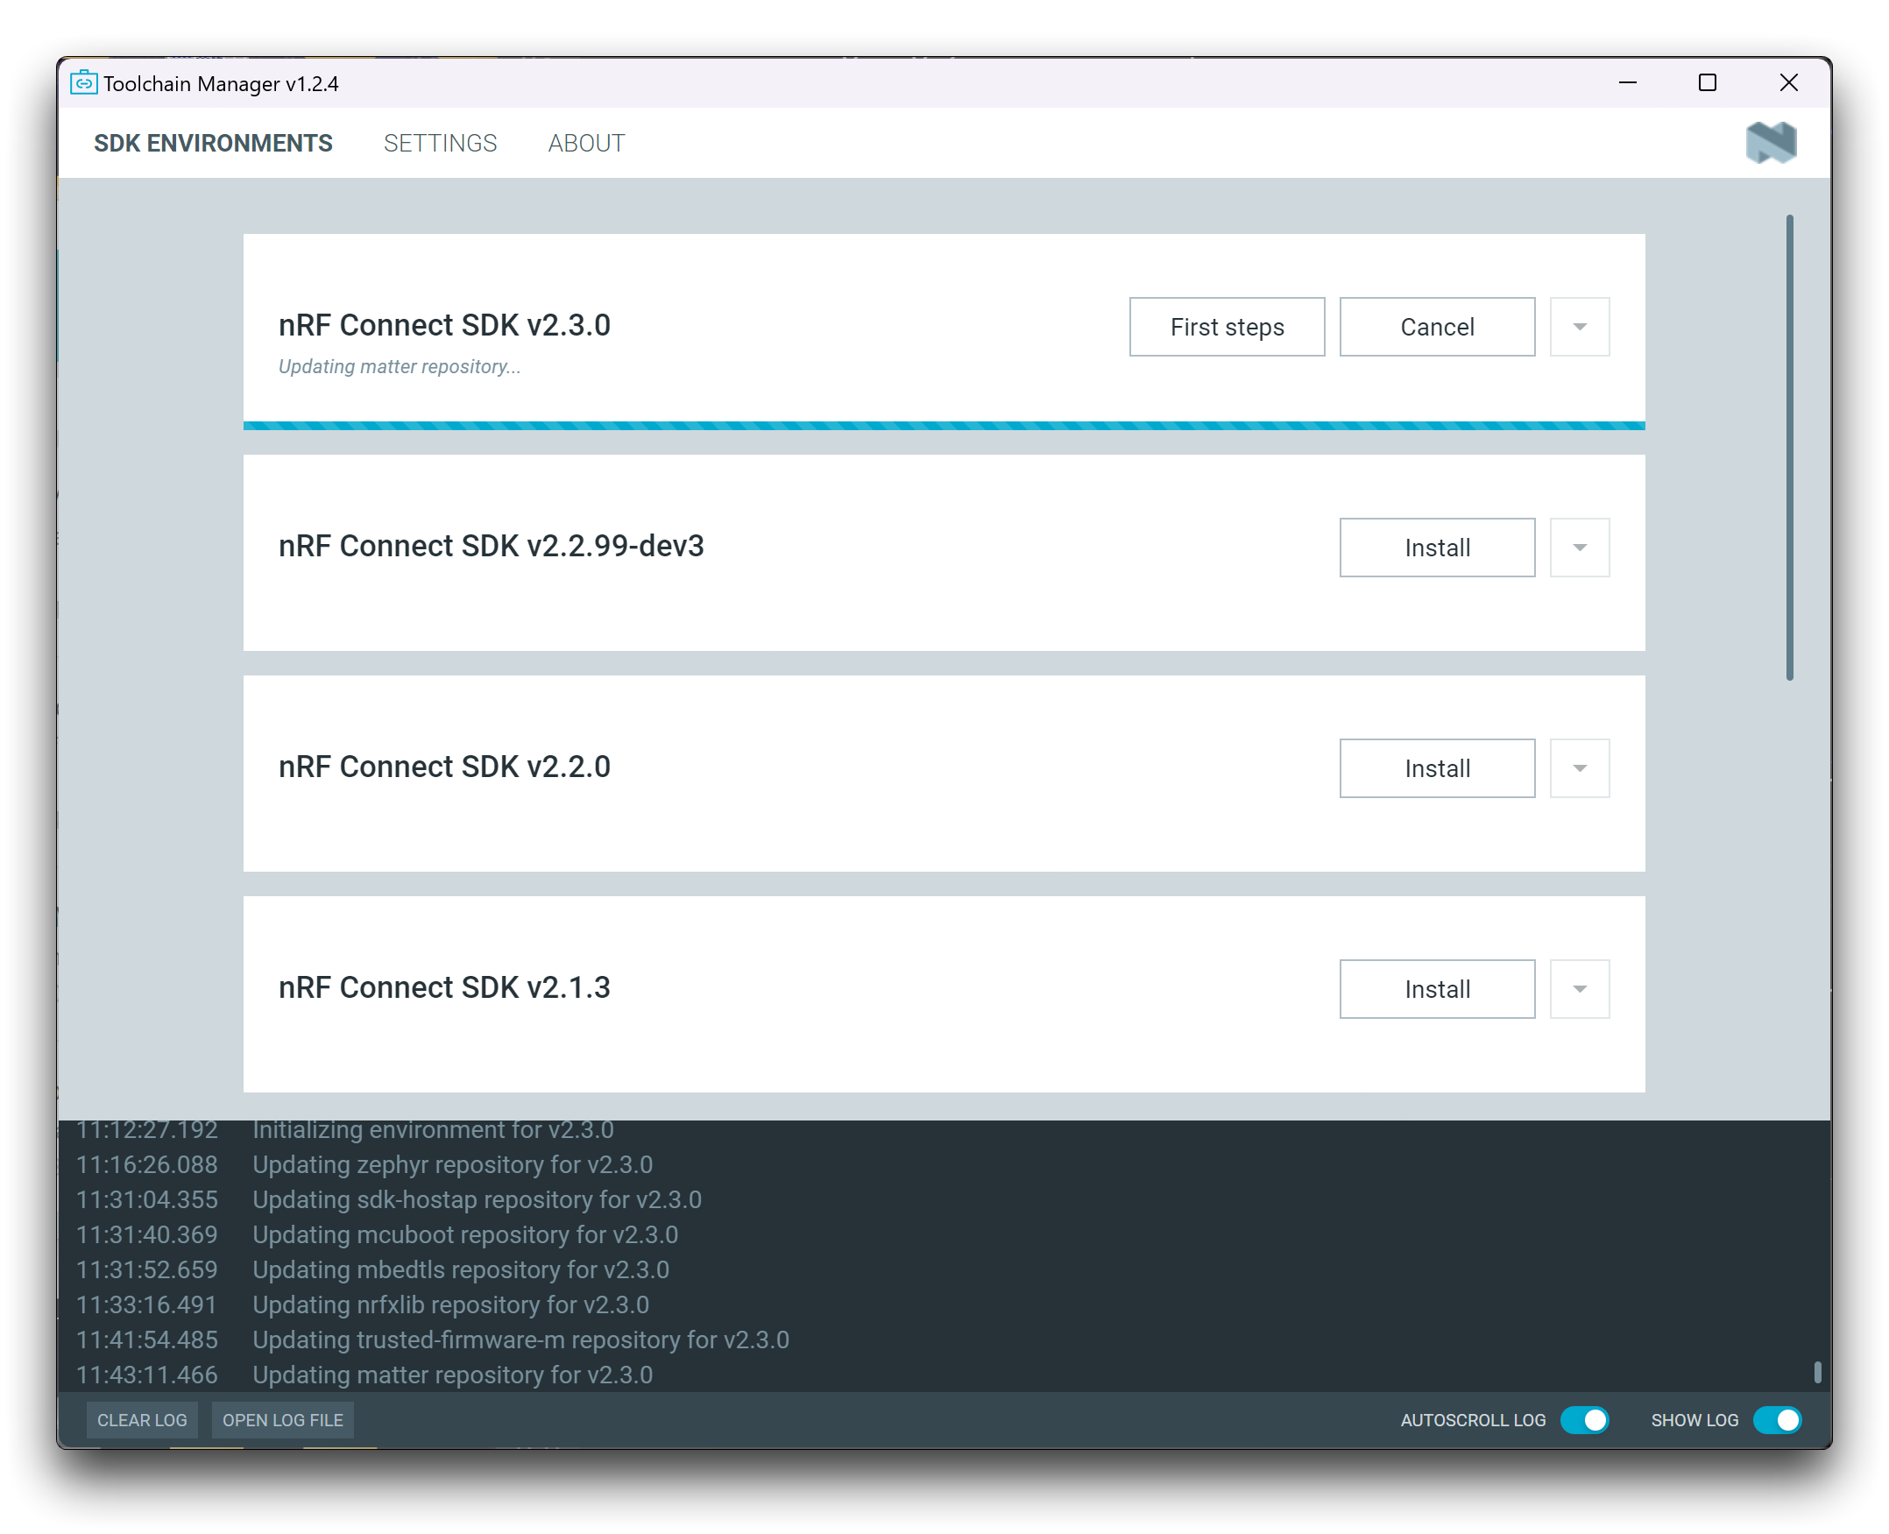
Task: Click the 'nRF Connect SDK v2.1.3' heading
Action: [444, 988]
